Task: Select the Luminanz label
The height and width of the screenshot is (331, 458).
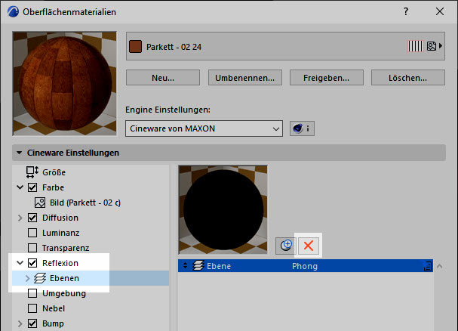Action: pos(61,233)
